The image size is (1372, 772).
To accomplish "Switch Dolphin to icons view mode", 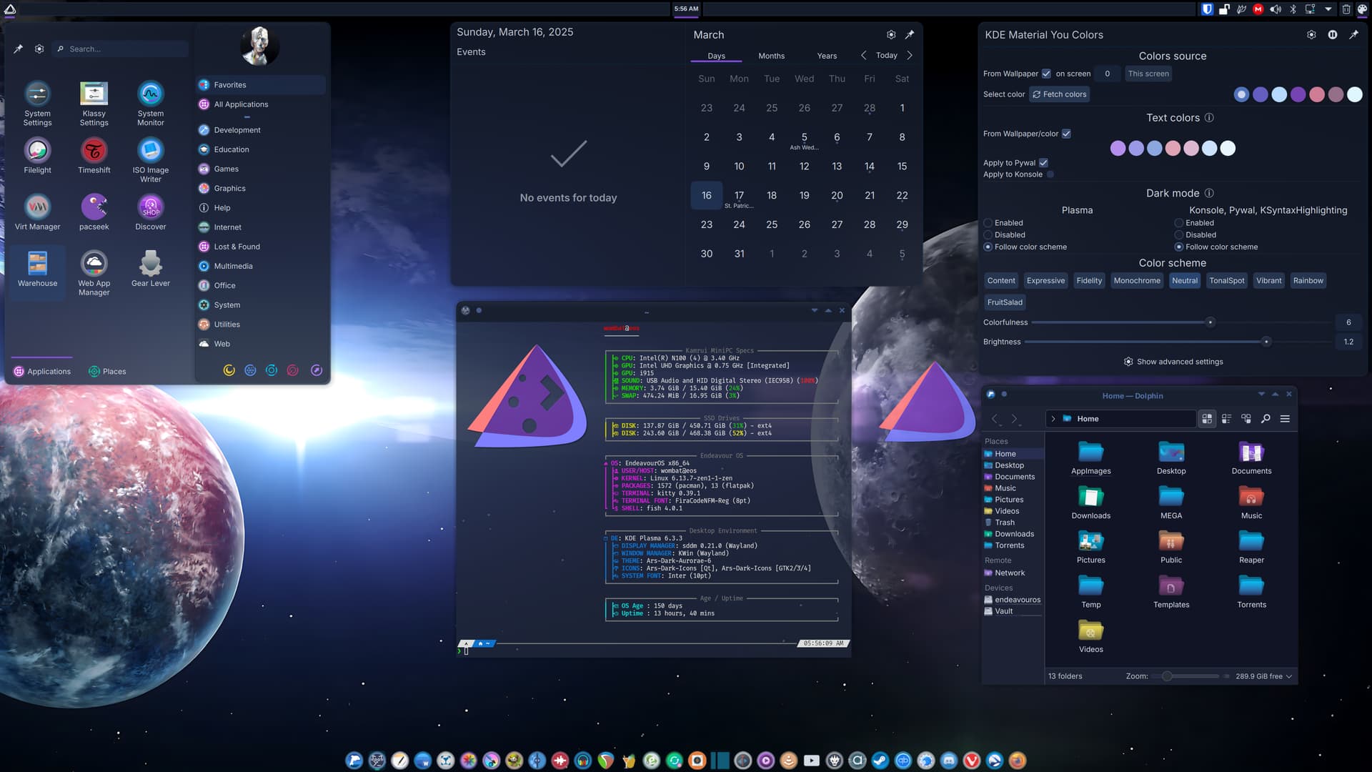I will [1207, 419].
